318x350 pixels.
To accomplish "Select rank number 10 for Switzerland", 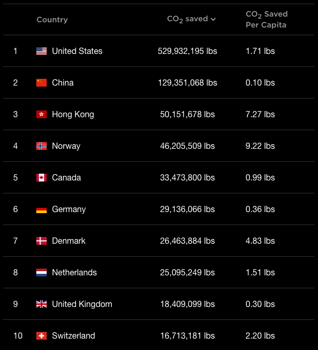I will 18,335.
